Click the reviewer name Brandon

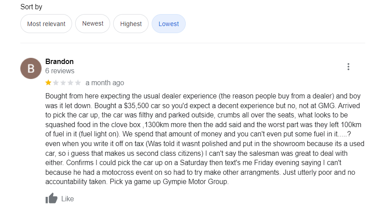click(x=59, y=61)
